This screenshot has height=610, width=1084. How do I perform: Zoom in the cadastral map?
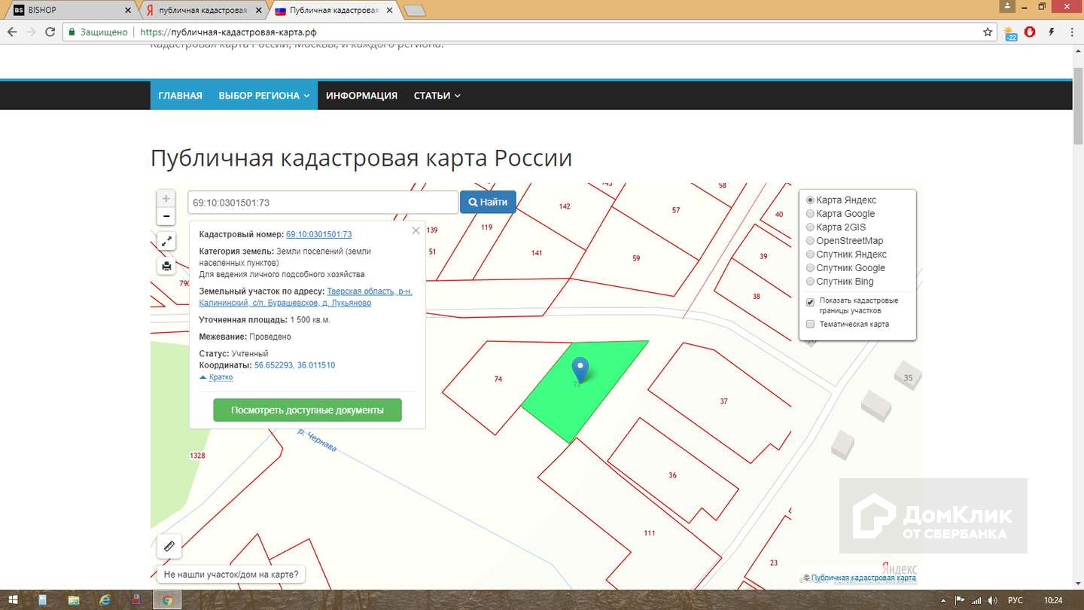pos(166,199)
